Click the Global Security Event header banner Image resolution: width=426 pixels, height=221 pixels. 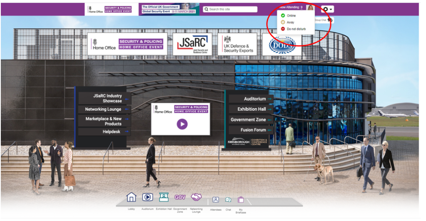(x=169, y=9)
